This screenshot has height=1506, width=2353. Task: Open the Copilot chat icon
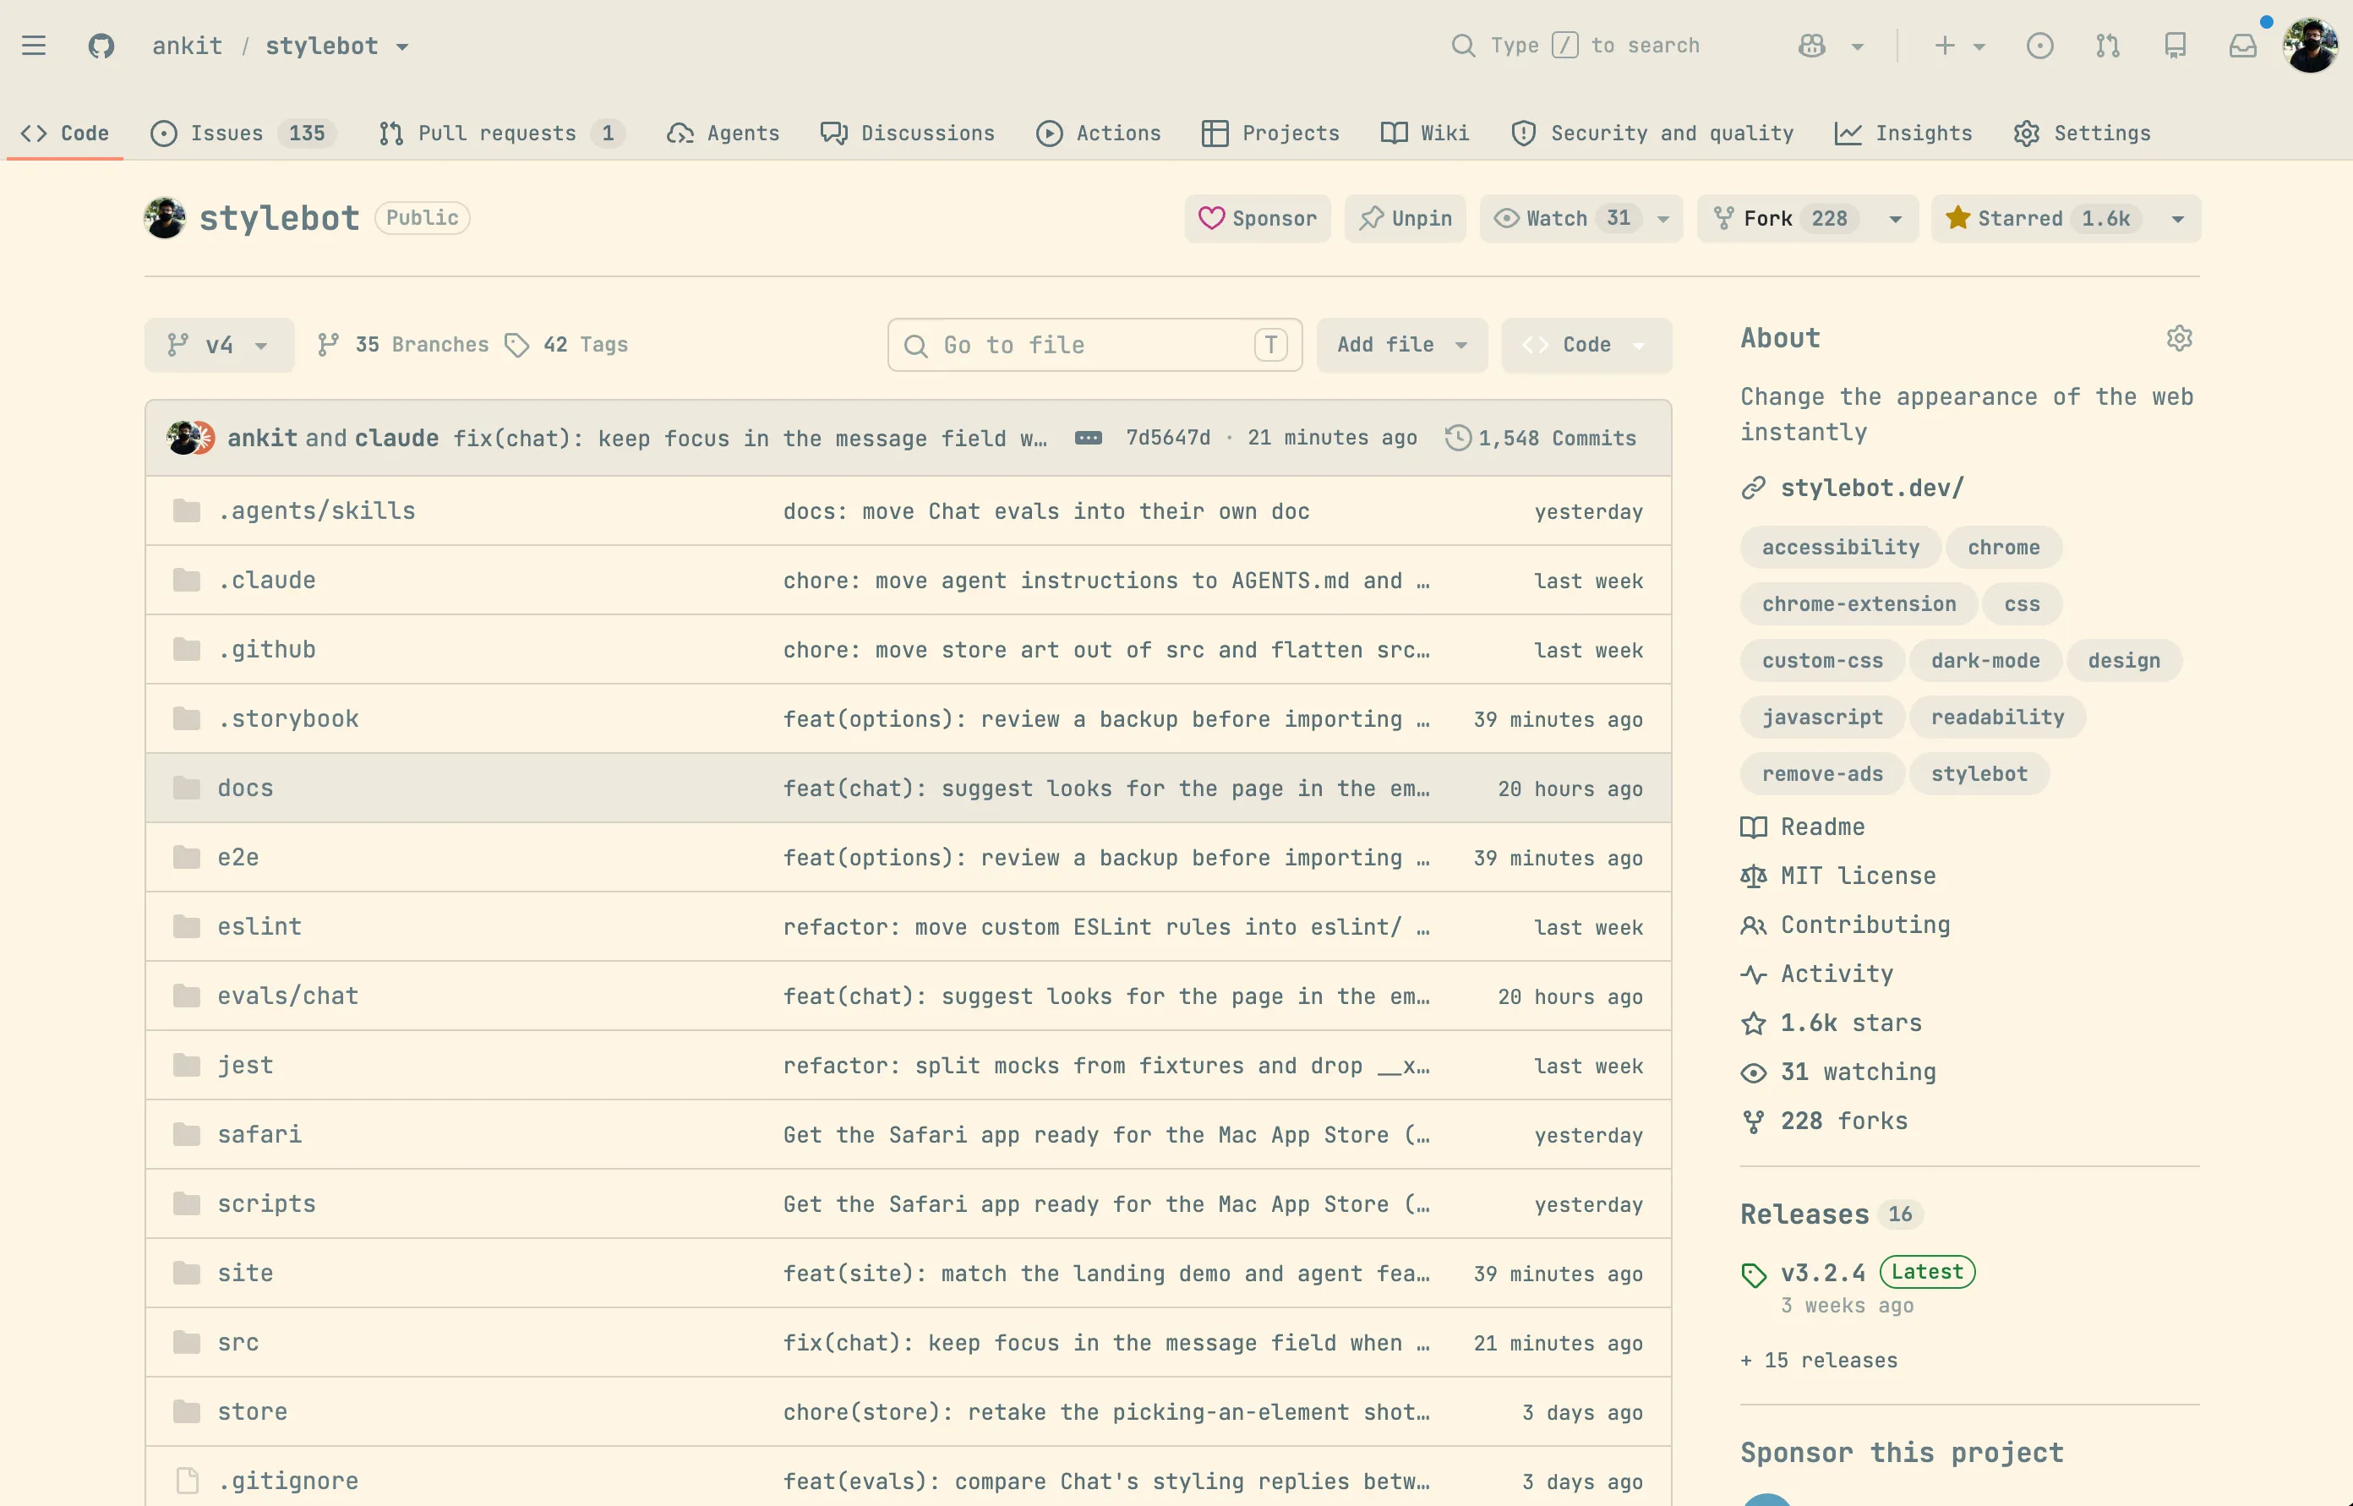pyautogui.click(x=1812, y=46)
